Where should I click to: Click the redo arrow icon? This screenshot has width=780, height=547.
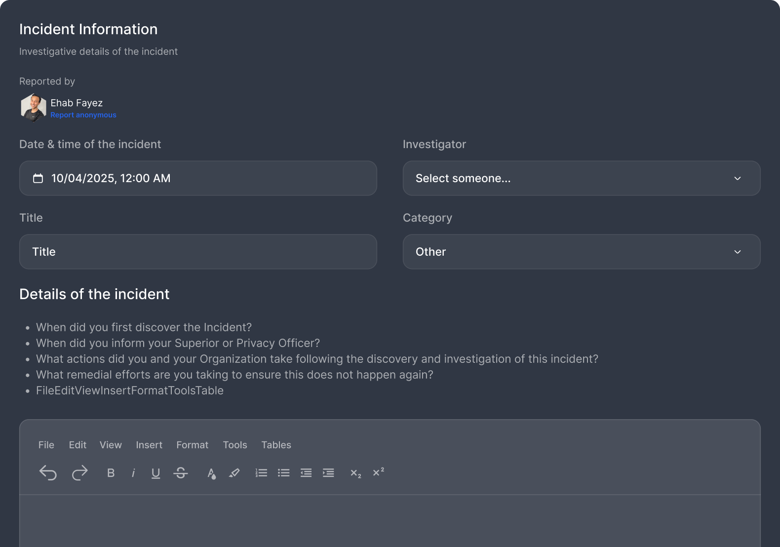point(79,473)
